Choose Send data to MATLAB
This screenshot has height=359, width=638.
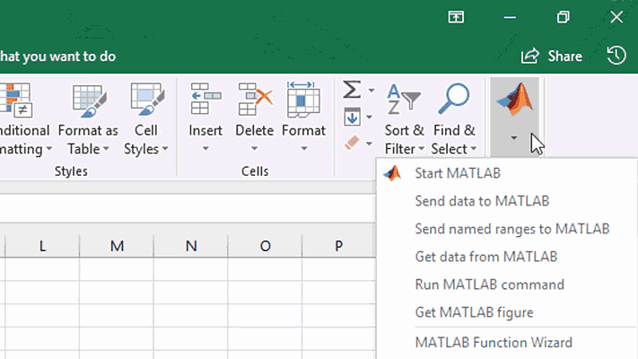click(481, 201)
